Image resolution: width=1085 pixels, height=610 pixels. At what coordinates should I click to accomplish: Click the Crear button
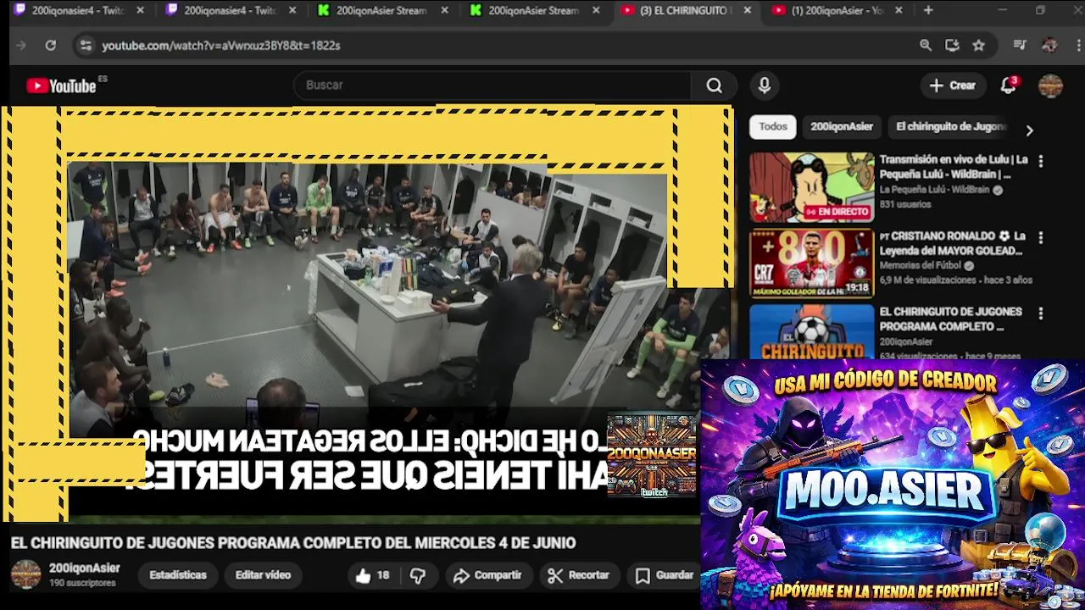coord(952,86)
